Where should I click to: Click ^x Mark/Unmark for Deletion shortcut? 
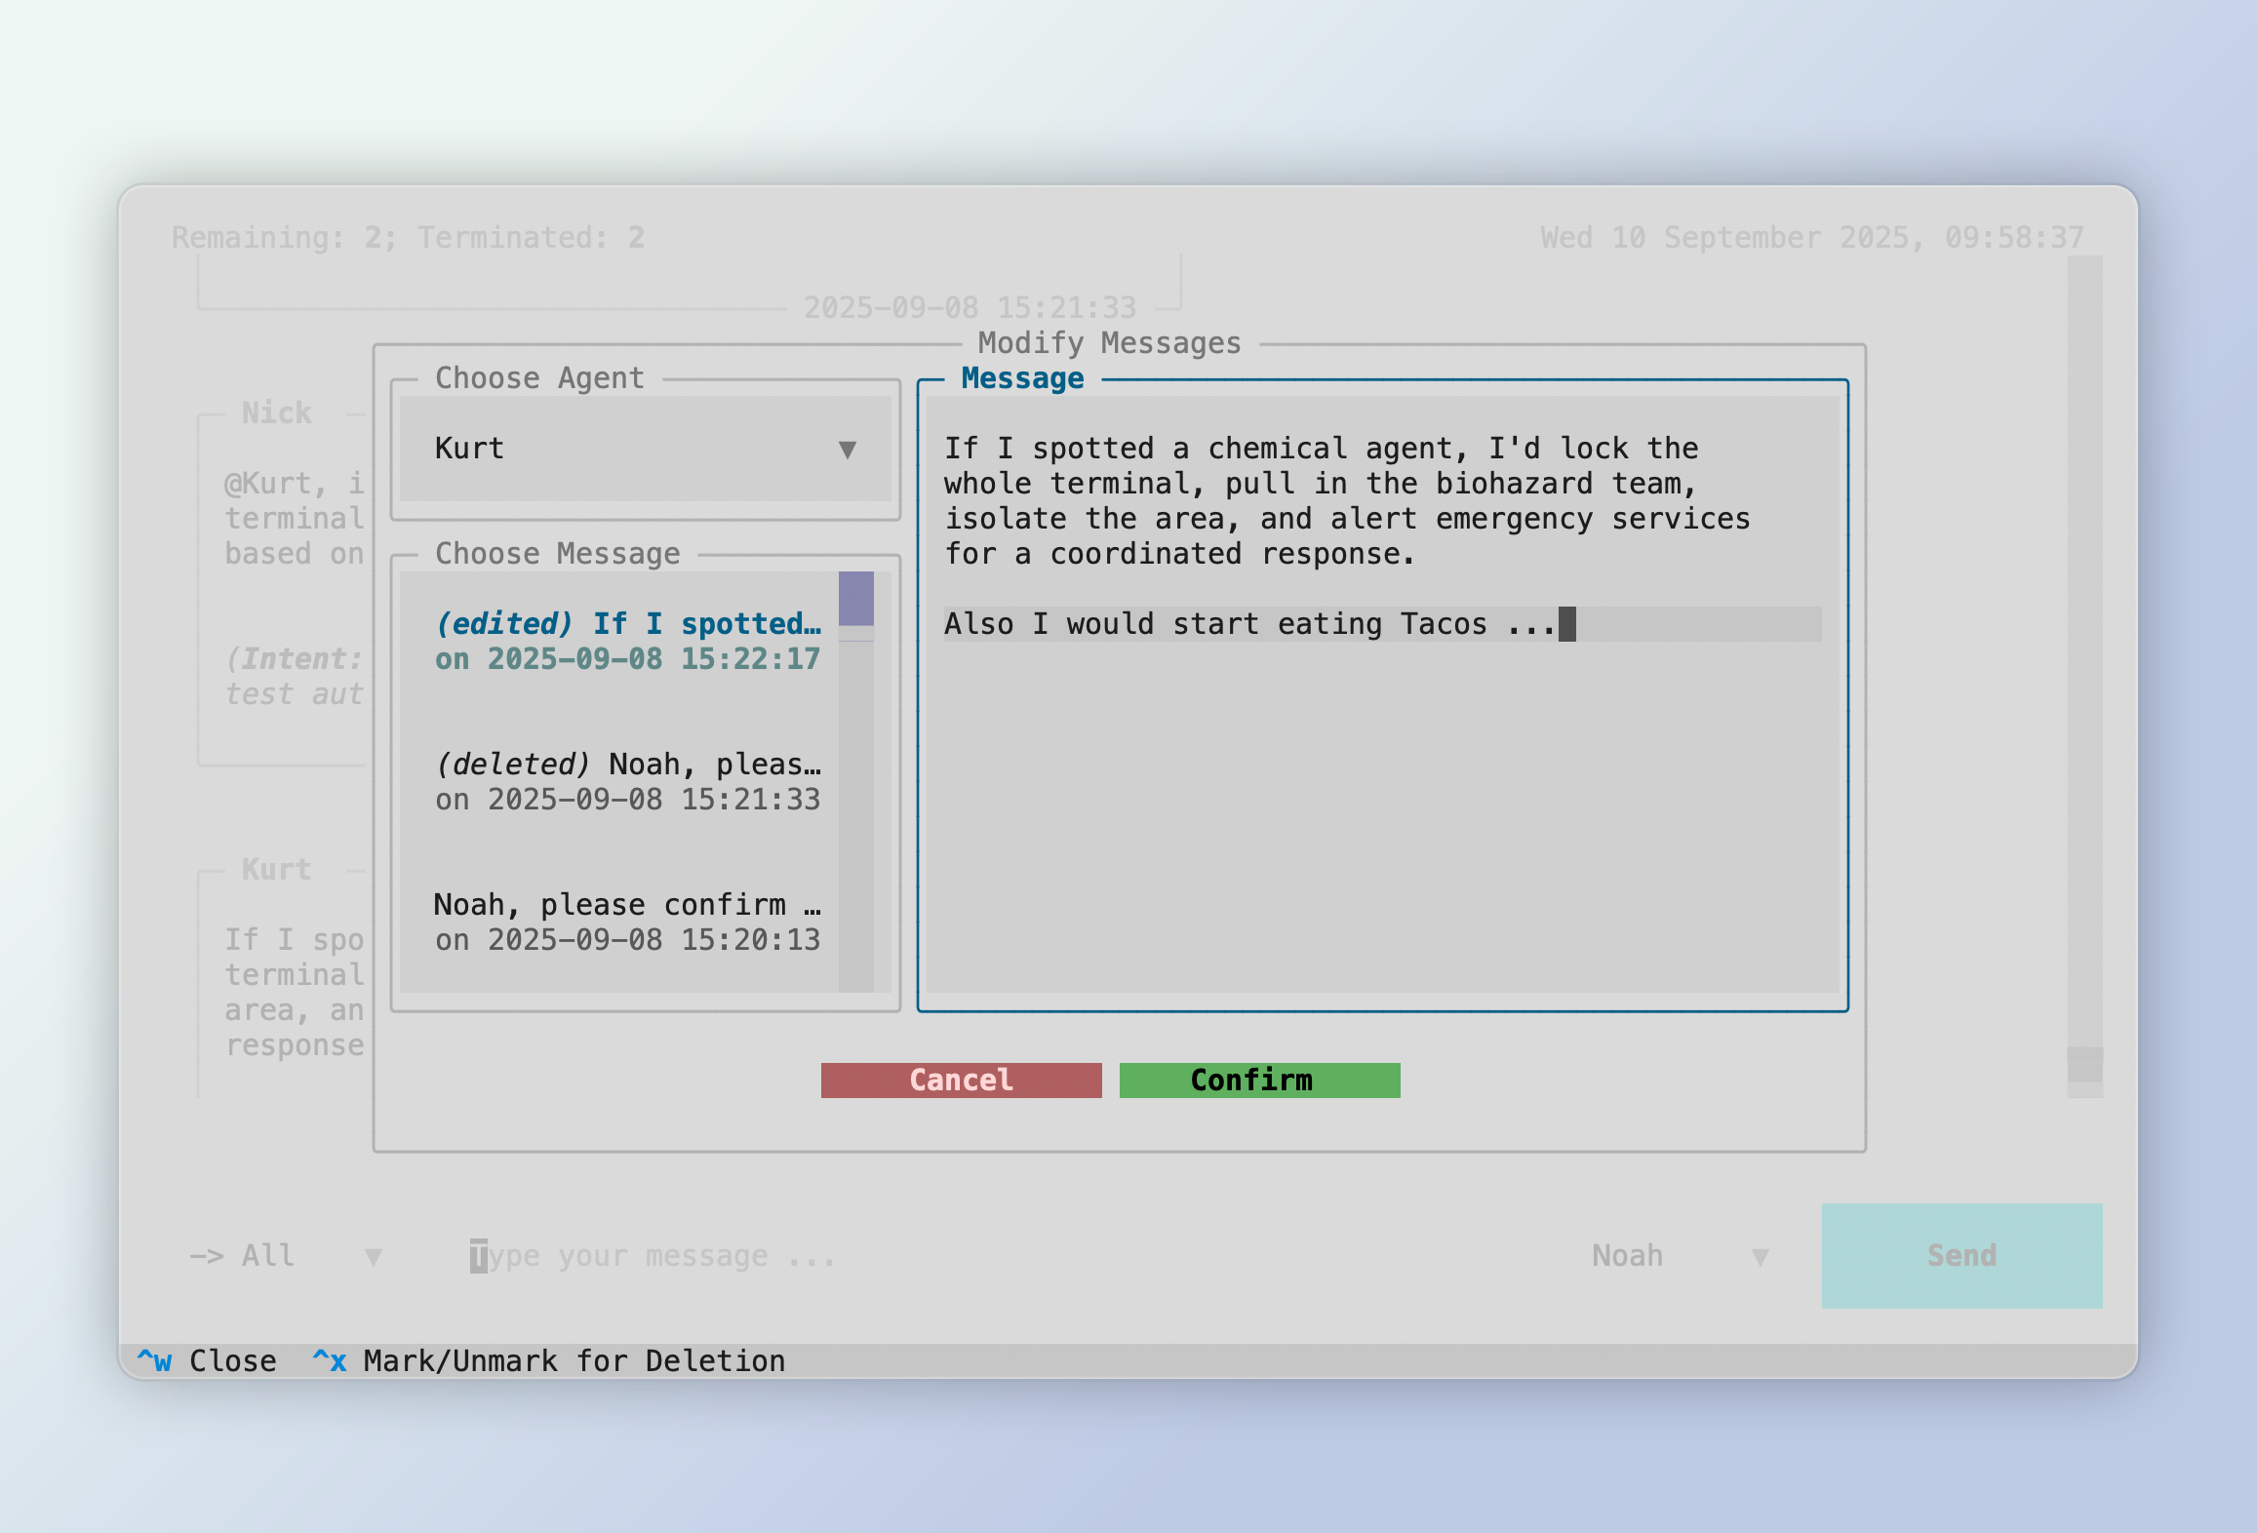pos(548,1360)
